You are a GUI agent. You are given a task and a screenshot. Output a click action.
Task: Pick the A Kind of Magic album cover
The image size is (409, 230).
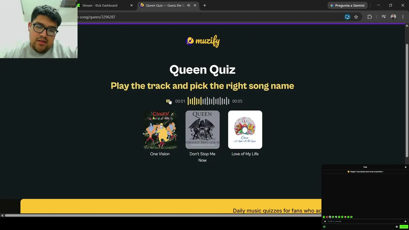click(160, 130)
